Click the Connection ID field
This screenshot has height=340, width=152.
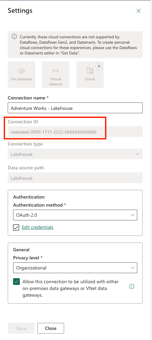pos(75,132)
